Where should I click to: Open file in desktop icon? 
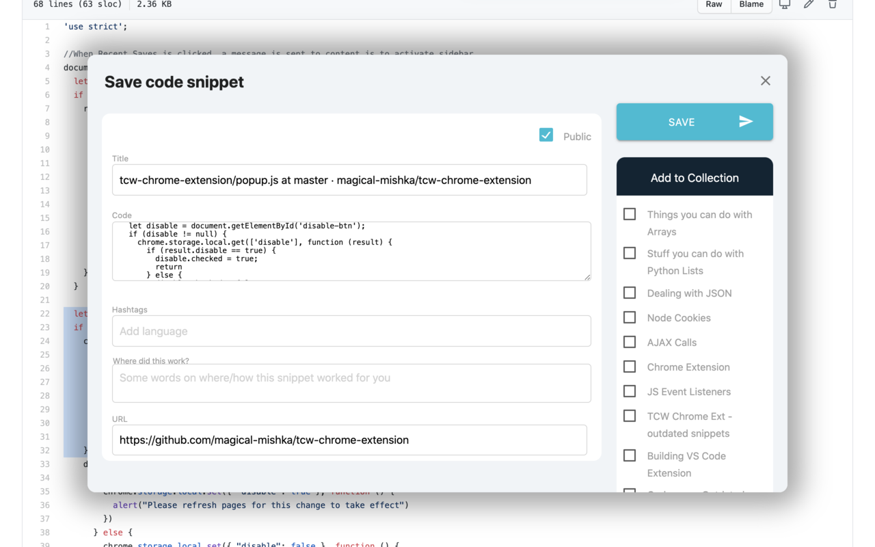pyautogui.click(x=785, y=5)
